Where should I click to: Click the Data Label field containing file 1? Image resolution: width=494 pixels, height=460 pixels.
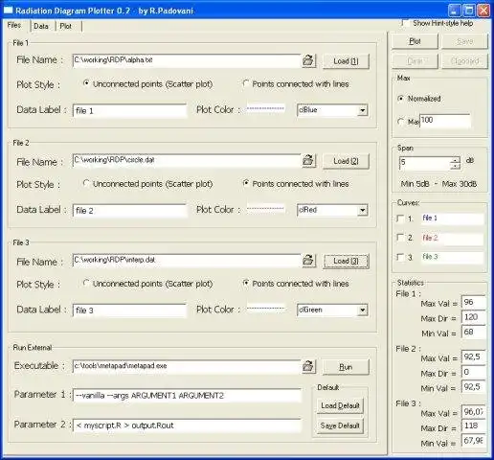click(x=129, y=110)
